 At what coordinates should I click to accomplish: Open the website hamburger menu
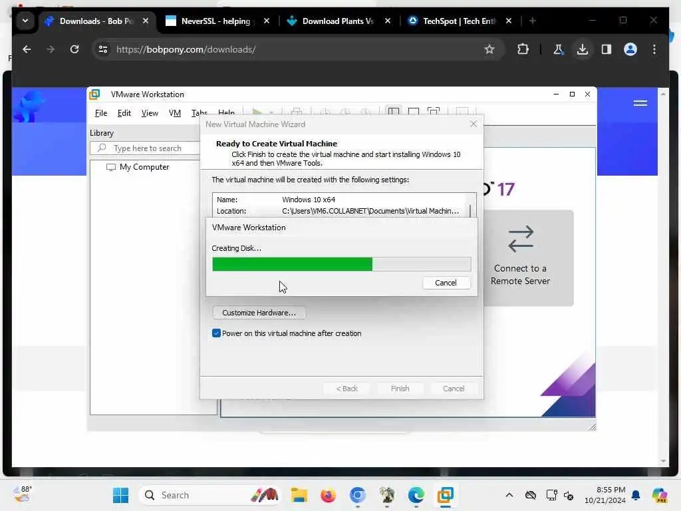pos(640,103)
